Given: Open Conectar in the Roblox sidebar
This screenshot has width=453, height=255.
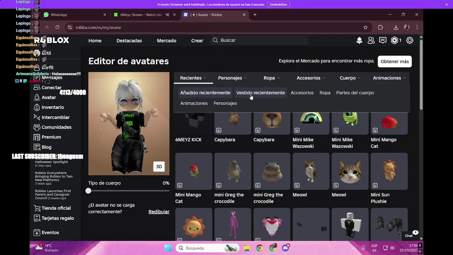Looking at the screenshot, I should [x=47, y=87].
